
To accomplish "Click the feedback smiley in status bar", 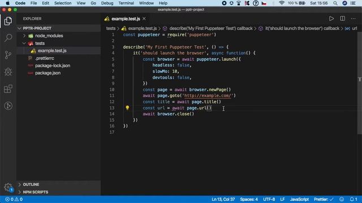I will tap(342, 199).
